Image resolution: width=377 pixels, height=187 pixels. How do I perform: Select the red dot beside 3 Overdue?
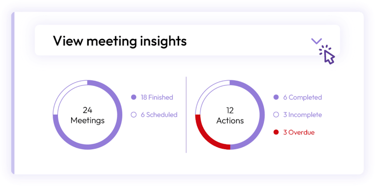(x=276, y=132)
